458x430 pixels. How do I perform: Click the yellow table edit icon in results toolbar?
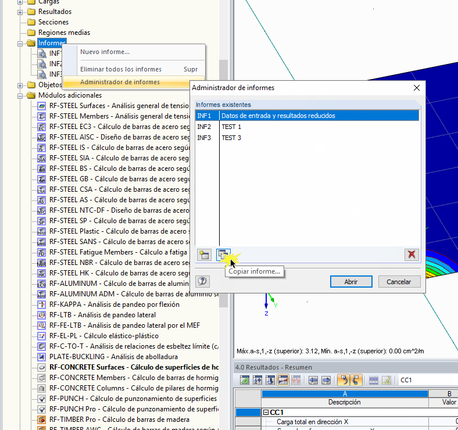coord(387,380)
